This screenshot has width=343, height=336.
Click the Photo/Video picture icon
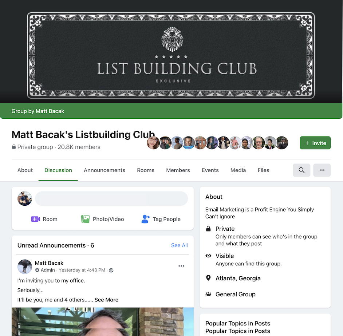pos(85,219)
